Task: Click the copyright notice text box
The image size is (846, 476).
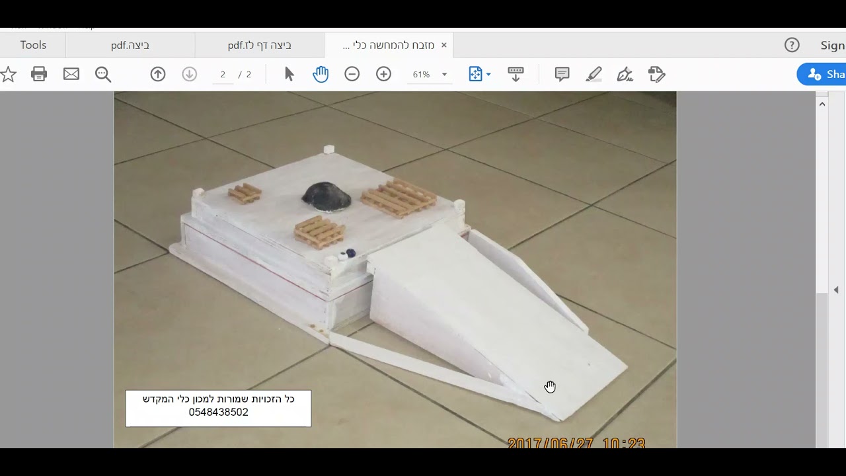Action: [218, 408]
